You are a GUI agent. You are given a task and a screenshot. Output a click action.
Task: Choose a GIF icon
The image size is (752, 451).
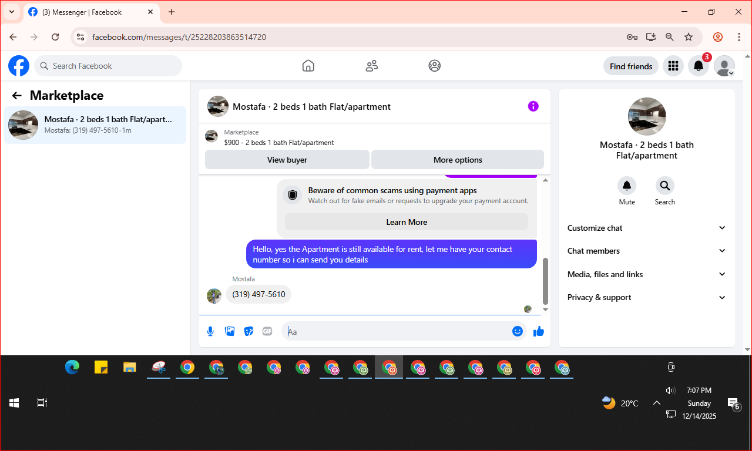(267, 331)
